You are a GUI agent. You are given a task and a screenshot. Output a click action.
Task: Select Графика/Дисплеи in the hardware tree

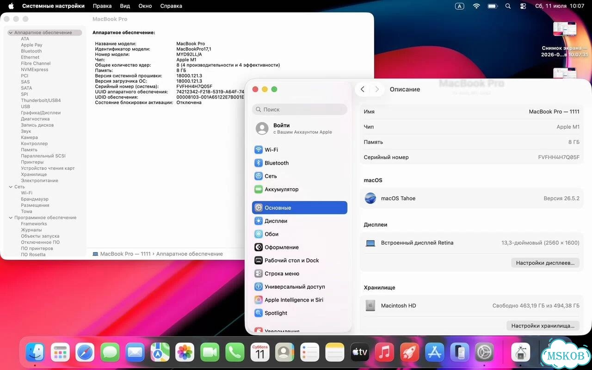click(41, 113)
